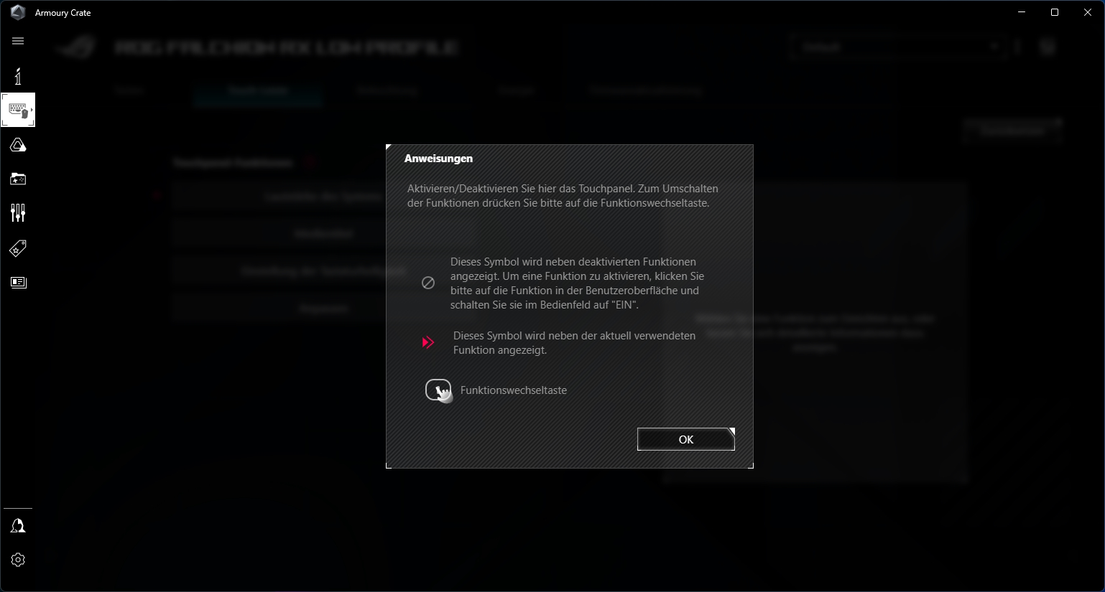1105x592 pixels.
Task: View Offers using the tag icon
Action: (18, 248)
